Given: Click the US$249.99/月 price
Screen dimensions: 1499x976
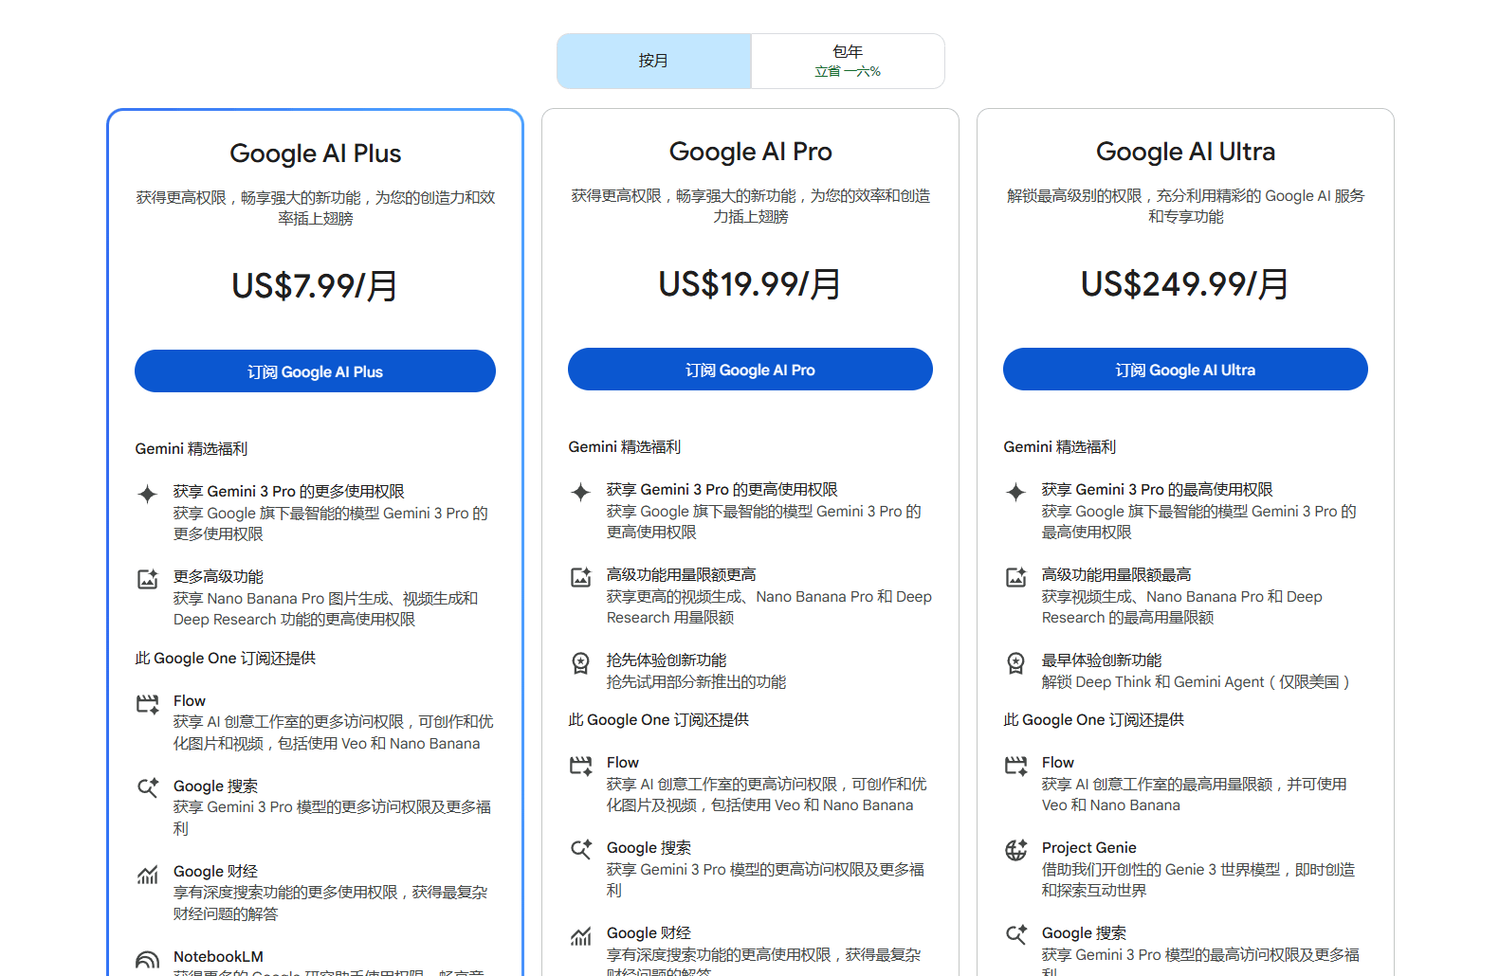Looking at the screenshot, I should tap(1185, 283).
